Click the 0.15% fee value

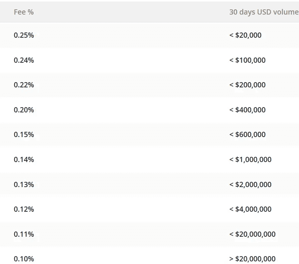(24, 134)
